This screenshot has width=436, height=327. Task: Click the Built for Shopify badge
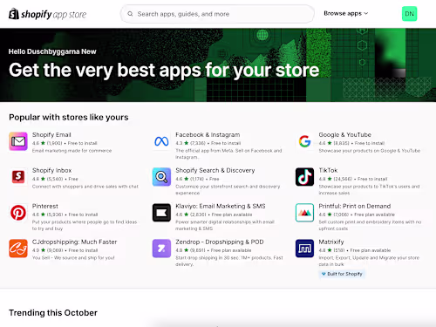tap(342, 274)
